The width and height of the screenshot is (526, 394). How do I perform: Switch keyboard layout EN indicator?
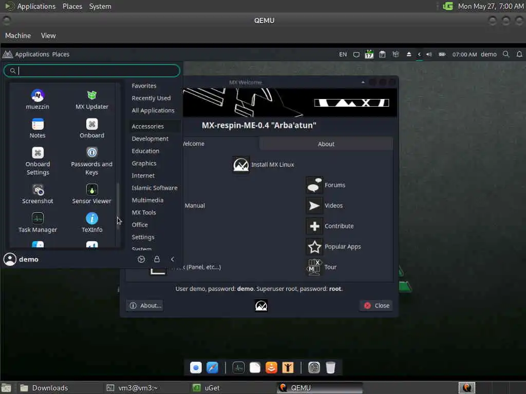(343, 54)
